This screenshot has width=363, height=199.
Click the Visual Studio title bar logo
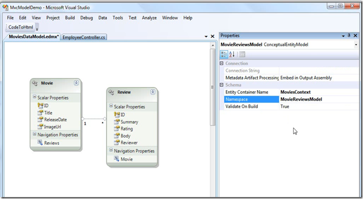click(5, 7)
